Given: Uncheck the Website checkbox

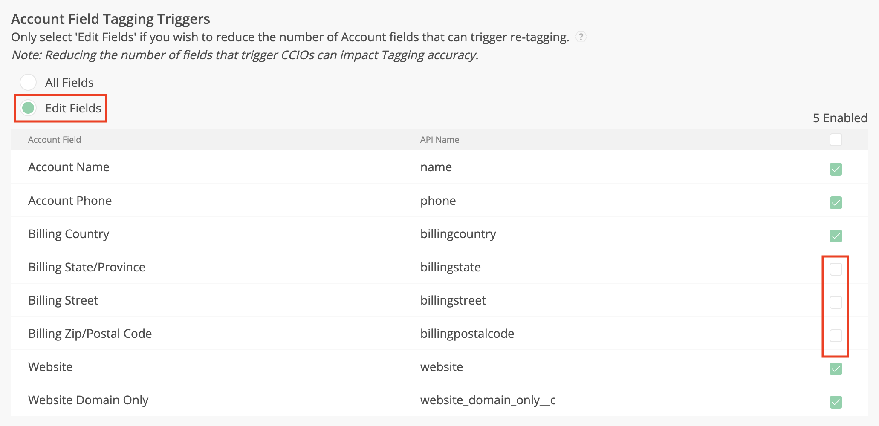Looking at the screenshot, I should 836,368.
